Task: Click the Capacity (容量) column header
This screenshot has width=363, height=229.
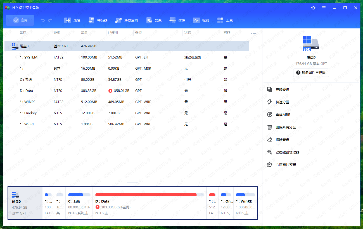Action: point(84,33)
